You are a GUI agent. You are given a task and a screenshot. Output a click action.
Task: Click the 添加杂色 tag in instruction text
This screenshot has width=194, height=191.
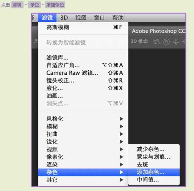tap(55, 5)
